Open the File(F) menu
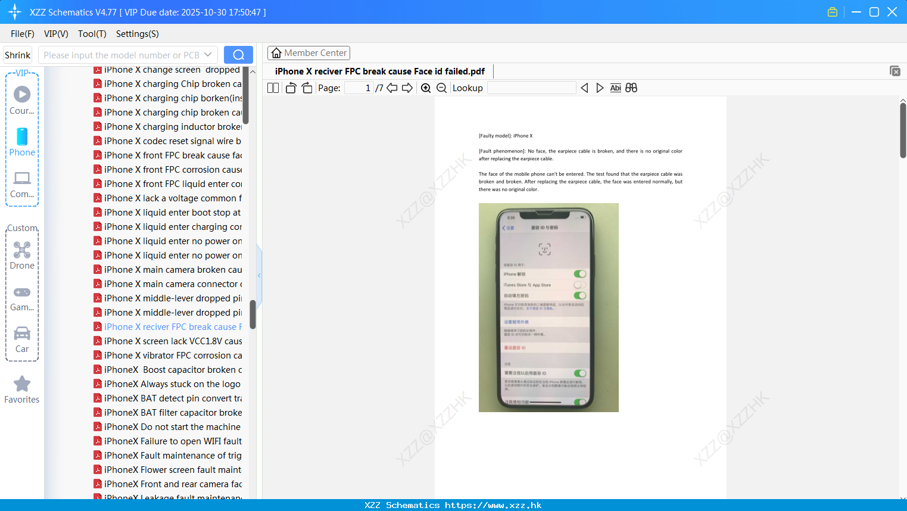The image size is (907, 511). (x=23, y=34)
